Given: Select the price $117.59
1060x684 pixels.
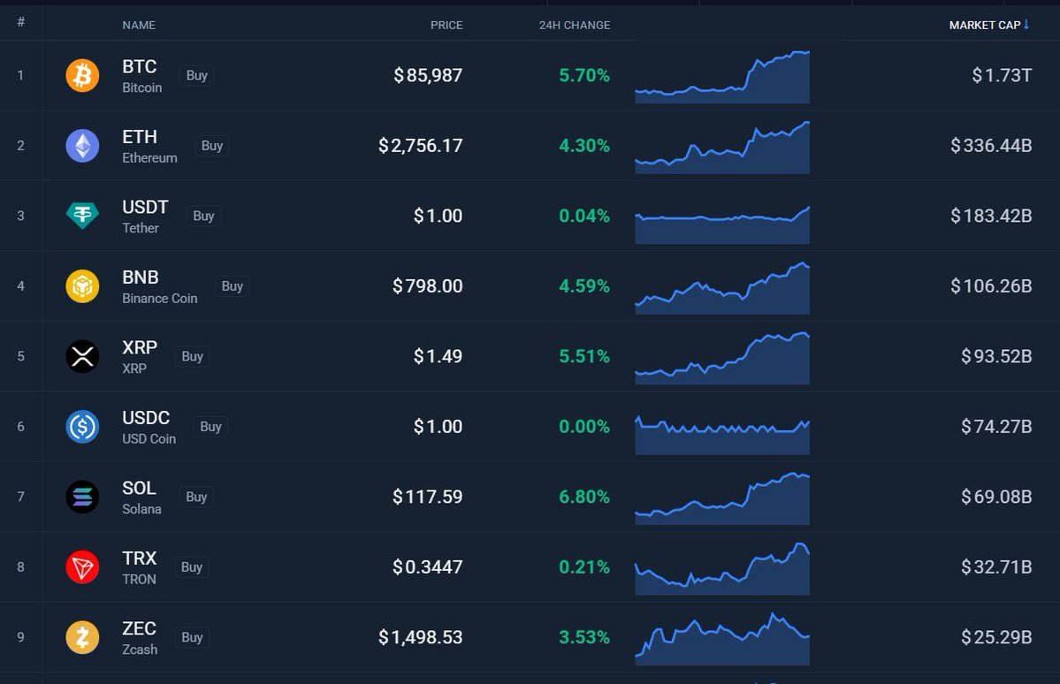Looking at the screenshot, I should 428,497.
